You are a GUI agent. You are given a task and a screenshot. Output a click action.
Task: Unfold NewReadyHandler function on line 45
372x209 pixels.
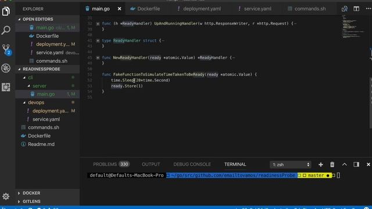[98, 57]
